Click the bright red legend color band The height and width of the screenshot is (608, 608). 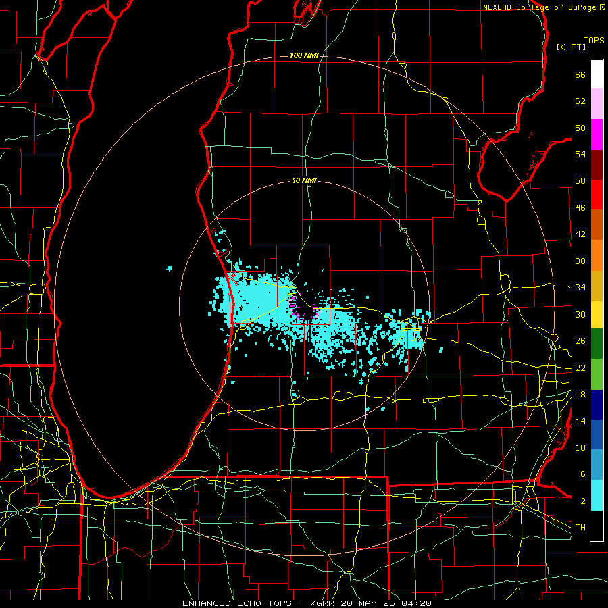597,195
